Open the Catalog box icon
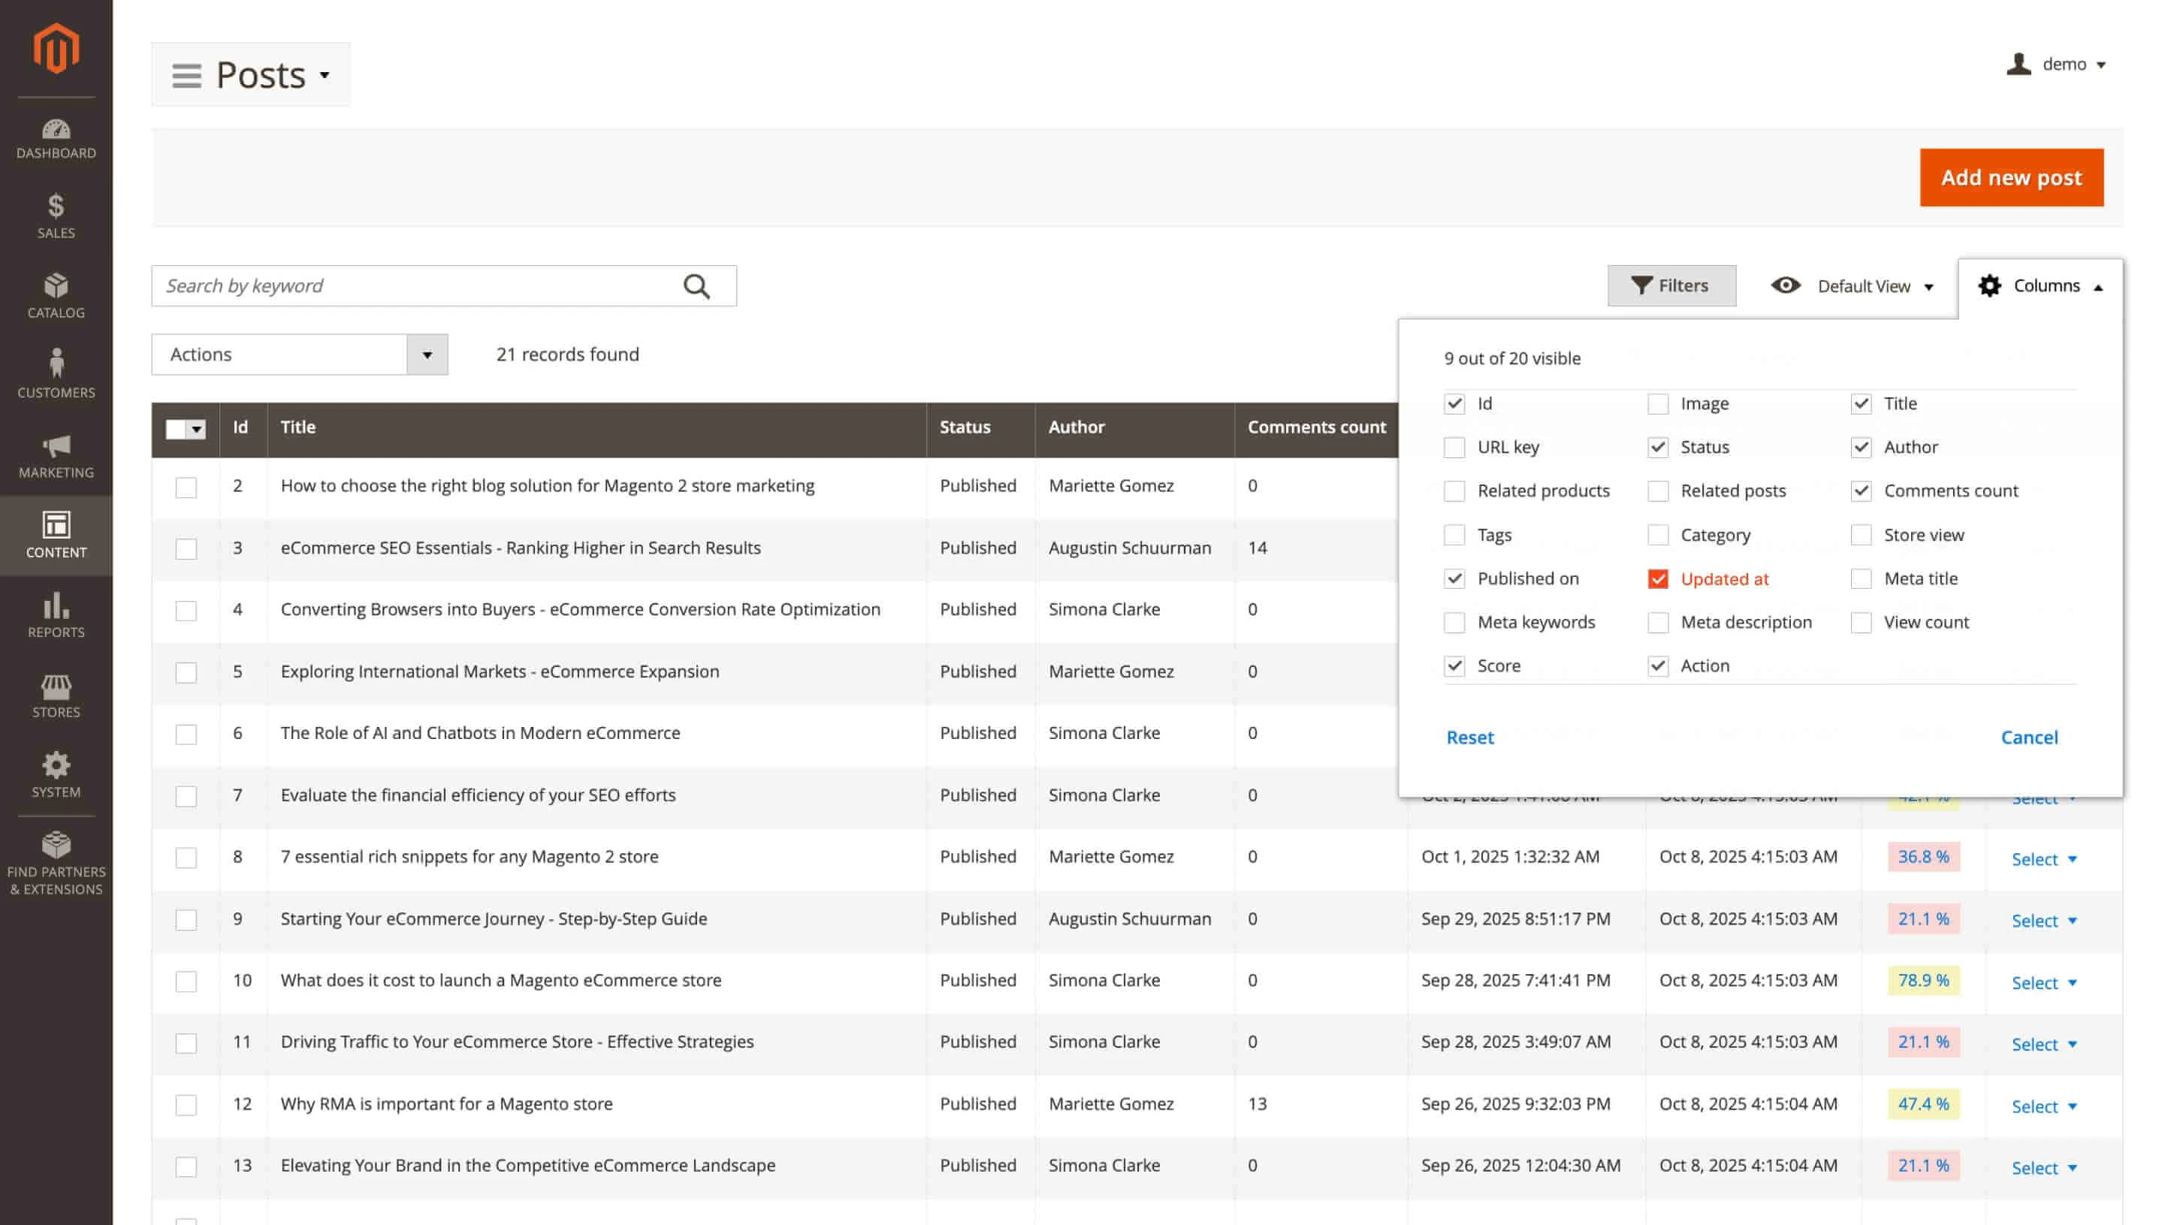The height and width of the screenshot is (1225, 2162). [56, 286]
